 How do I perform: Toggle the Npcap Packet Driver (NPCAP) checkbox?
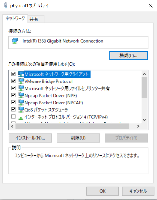click(x=14, y=102)
